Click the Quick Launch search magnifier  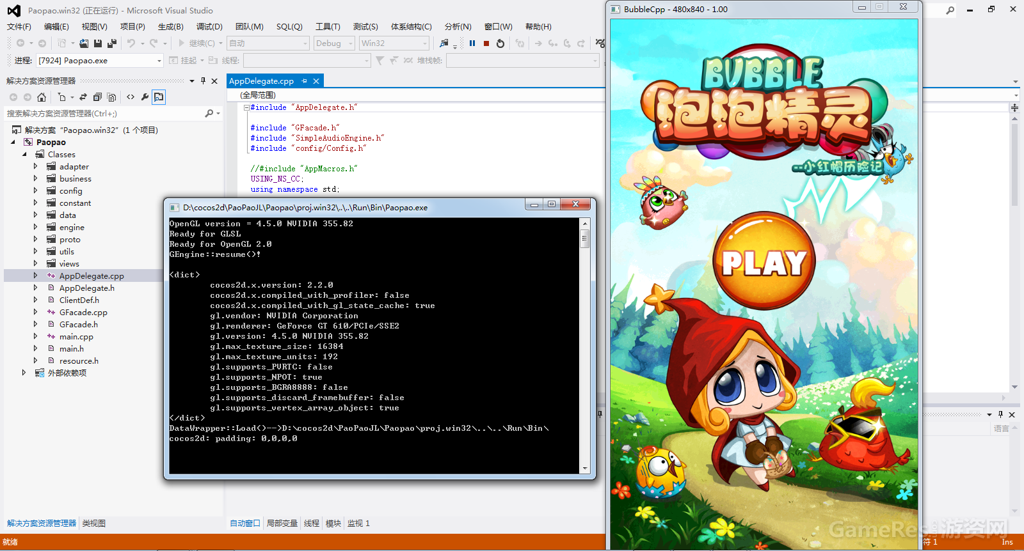pos(950,10)
